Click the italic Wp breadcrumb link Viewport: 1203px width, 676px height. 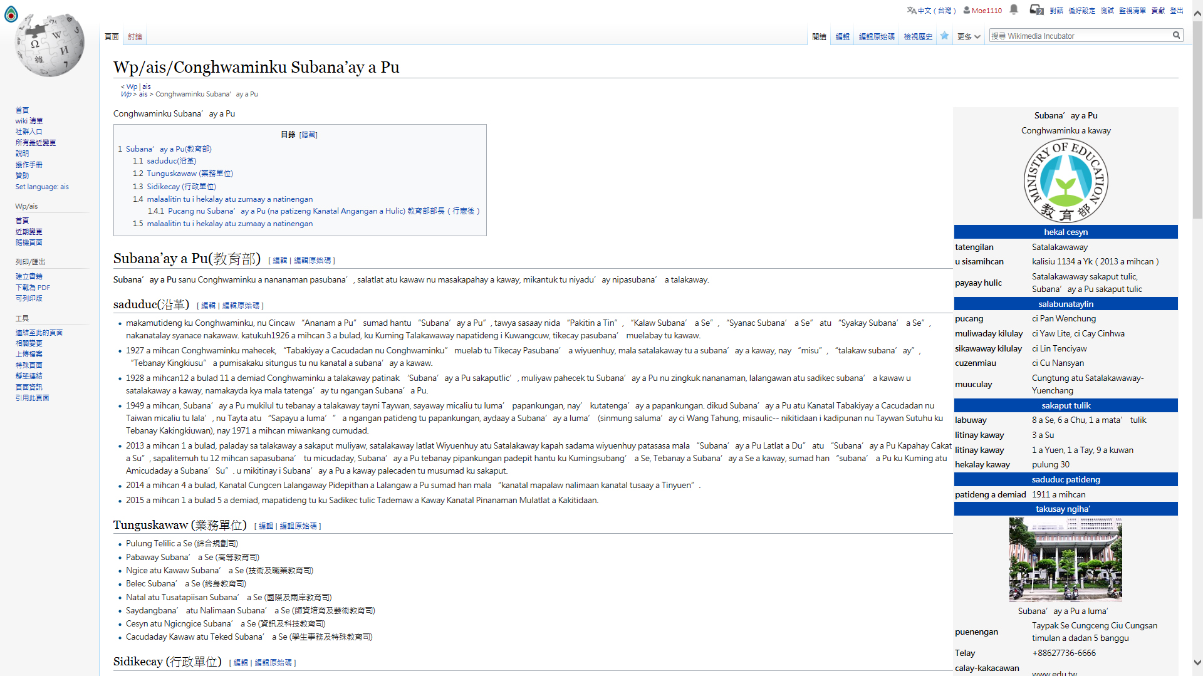[x=126, y=95]
